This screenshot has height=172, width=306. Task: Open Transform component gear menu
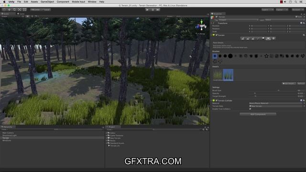point(304,23)
